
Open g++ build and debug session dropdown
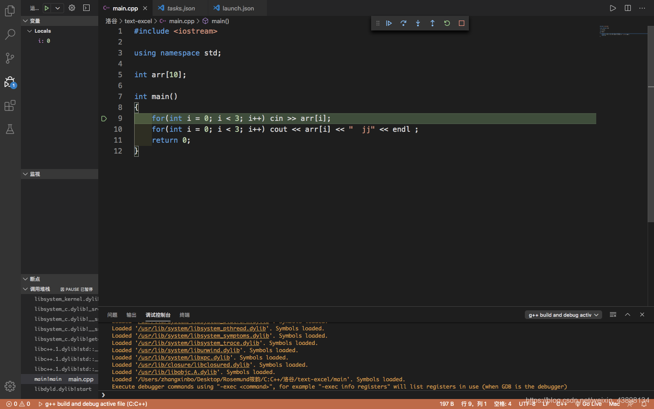coord(563,315)
